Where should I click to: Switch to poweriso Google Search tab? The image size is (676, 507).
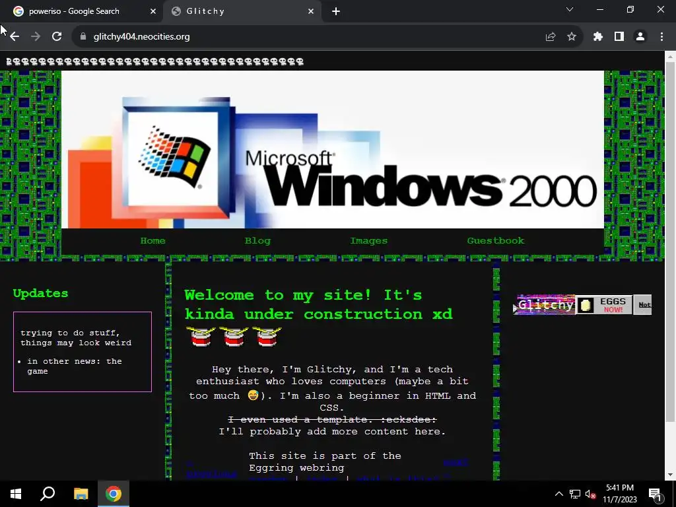point(82,11)
